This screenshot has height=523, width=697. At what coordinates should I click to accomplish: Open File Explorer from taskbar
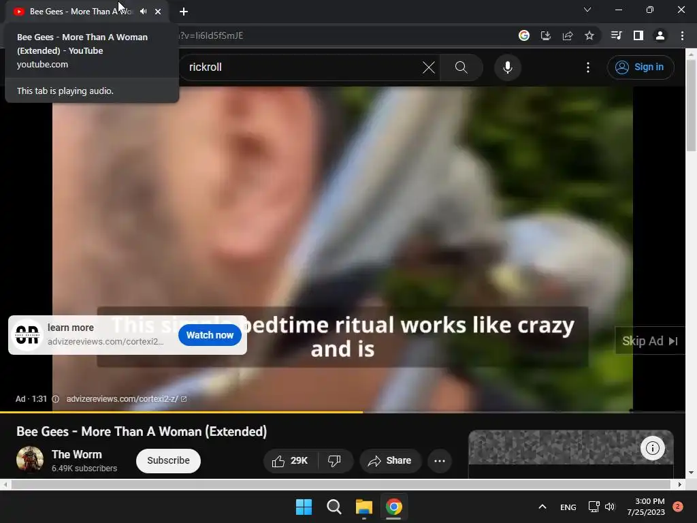click(x=364, y=507)
